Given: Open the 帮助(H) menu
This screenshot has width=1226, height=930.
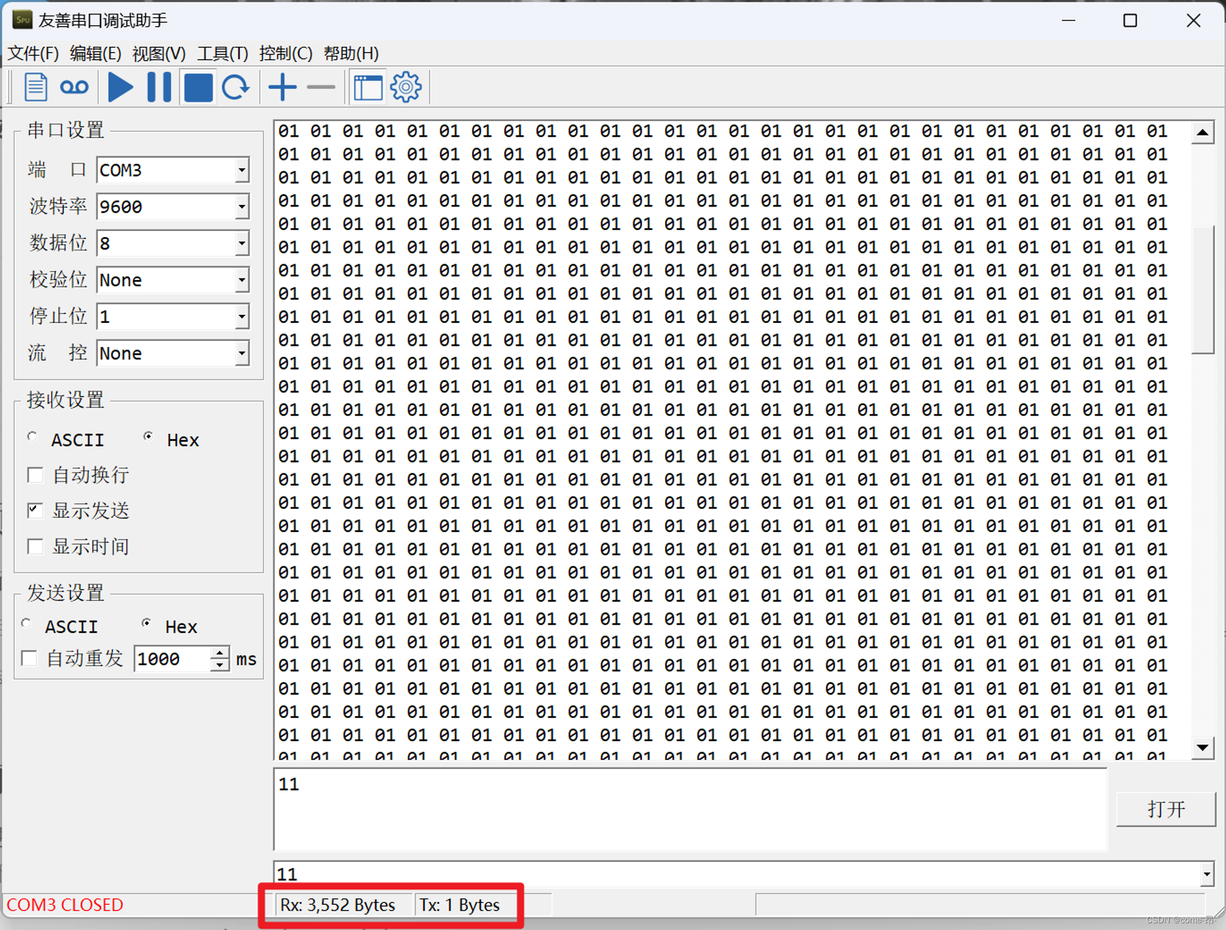Looking at the screenshot, I should point(351,53).
